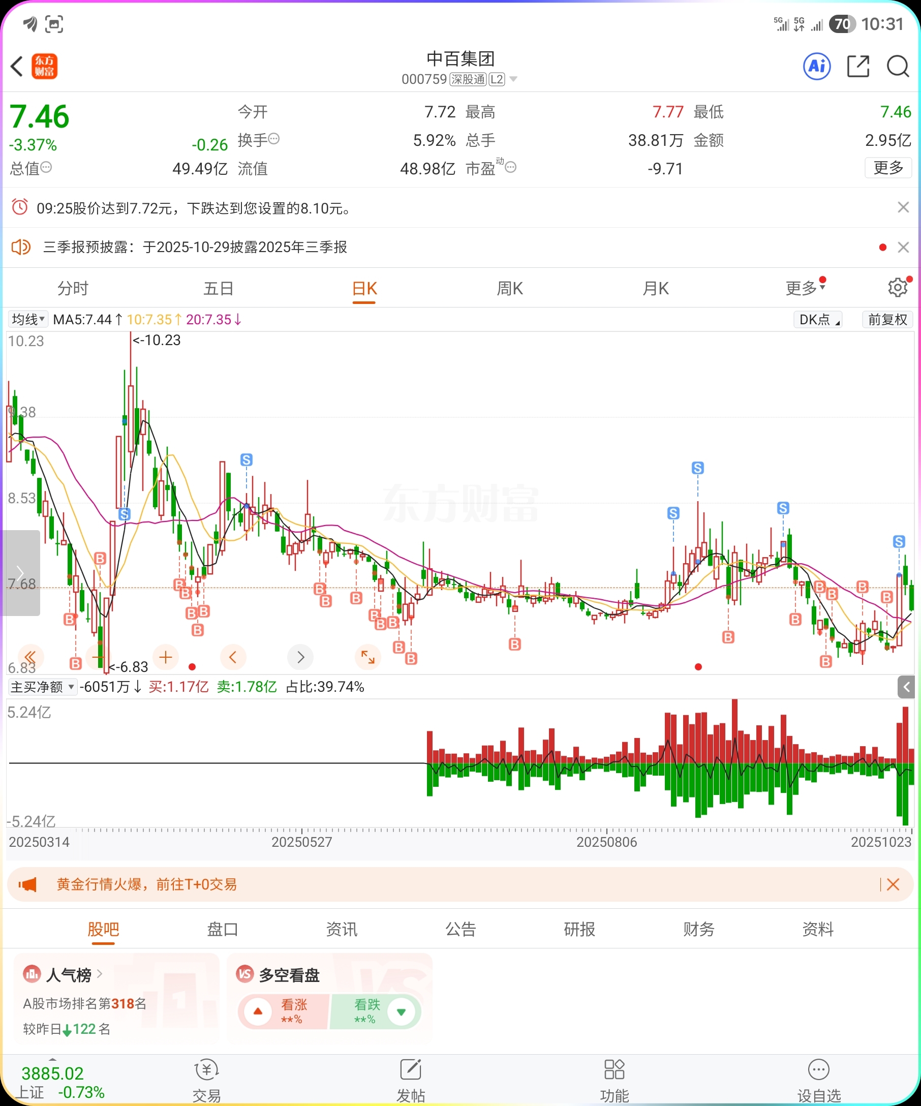The height and width of the screenshot is (1106, 921).
Task: Open the 功能 functions icon
Action: click(615, 1081)
